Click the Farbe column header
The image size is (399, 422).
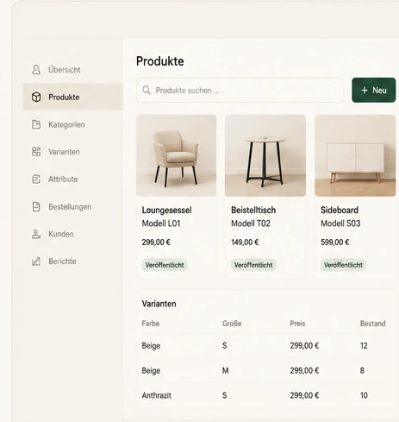click(151, 324)
